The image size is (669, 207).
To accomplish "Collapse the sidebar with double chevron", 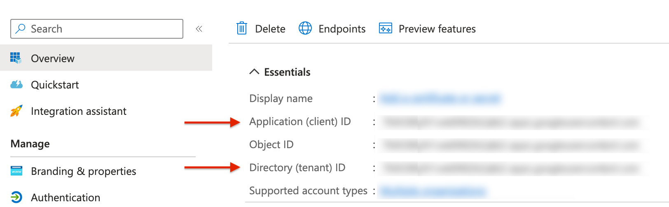I will 199,29.
